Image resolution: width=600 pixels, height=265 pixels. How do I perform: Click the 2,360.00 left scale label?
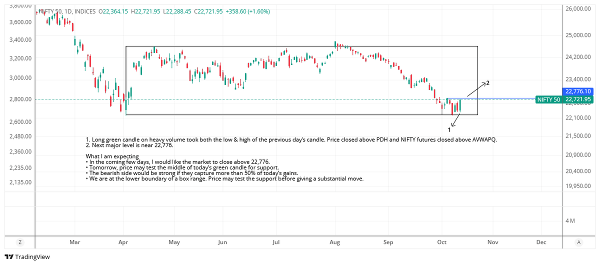click(x=19, y=151)
